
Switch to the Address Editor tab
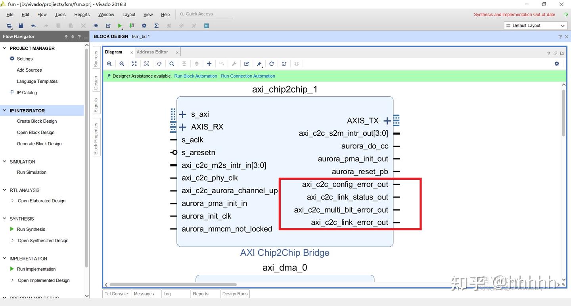pyautogui.click(x=152, y=52)
